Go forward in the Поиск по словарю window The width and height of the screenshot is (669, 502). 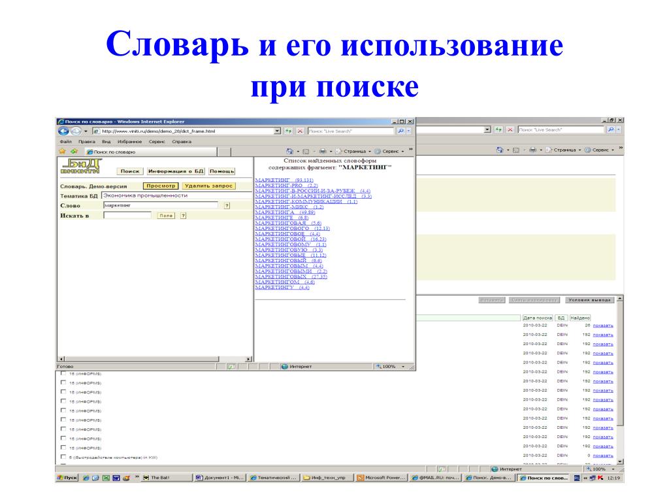coord(76,131)
